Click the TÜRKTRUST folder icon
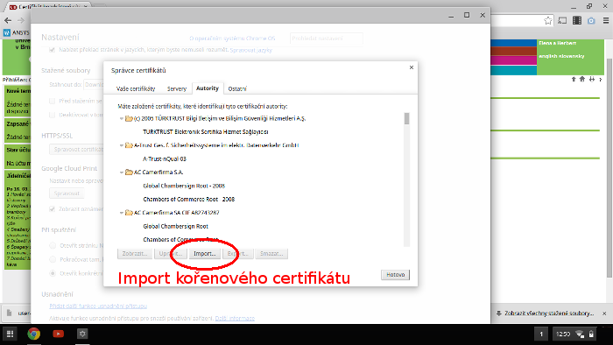Screen dimensions: 613x345 coord(129,118)
